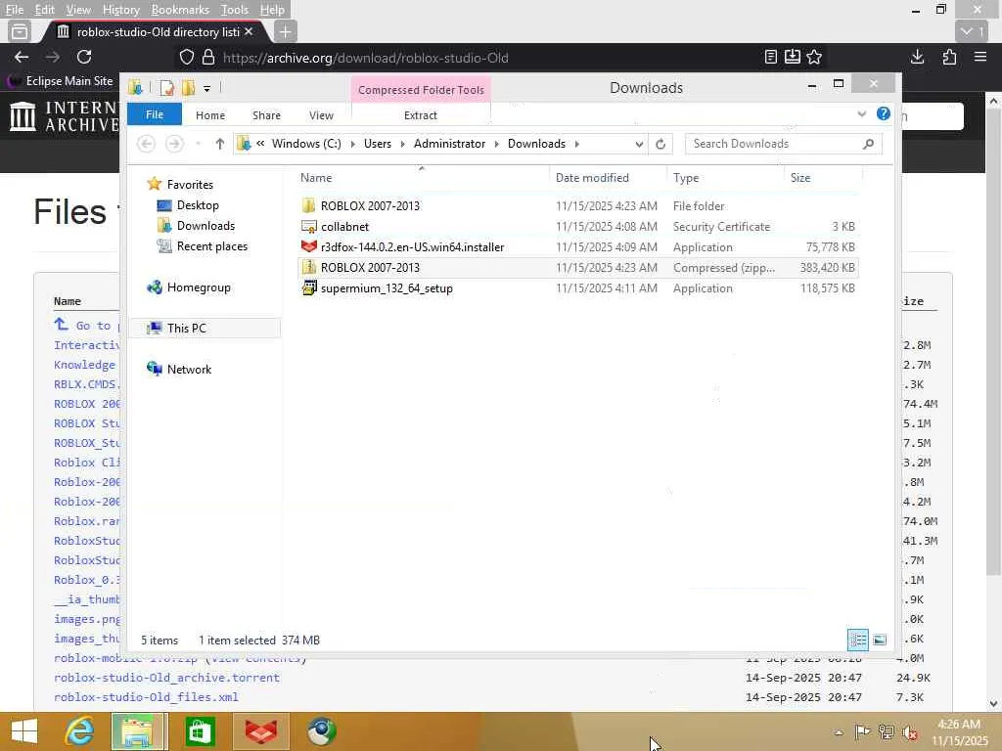Expand the address bar history dropdown
This screenshot has width=1002, height=751.
[638, 144]
